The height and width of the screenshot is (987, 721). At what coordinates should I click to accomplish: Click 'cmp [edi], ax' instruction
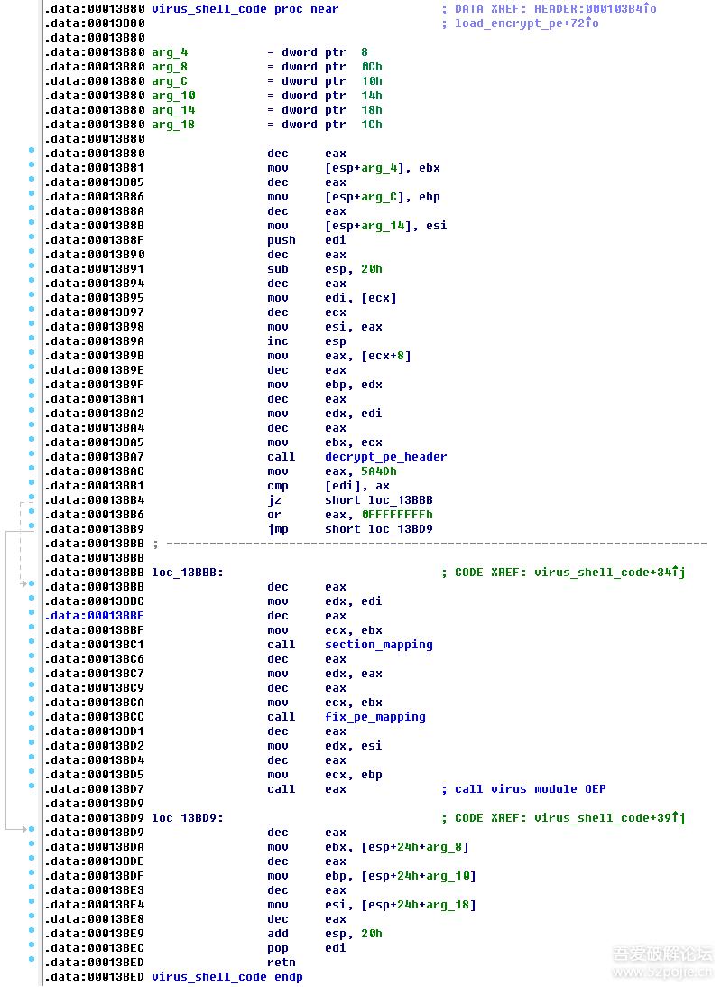click(328, 486)
